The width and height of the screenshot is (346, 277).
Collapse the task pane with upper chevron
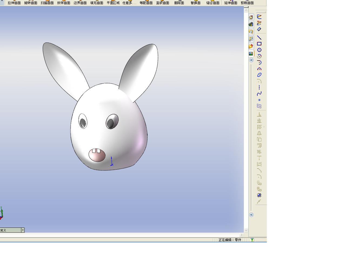(251, 60)
